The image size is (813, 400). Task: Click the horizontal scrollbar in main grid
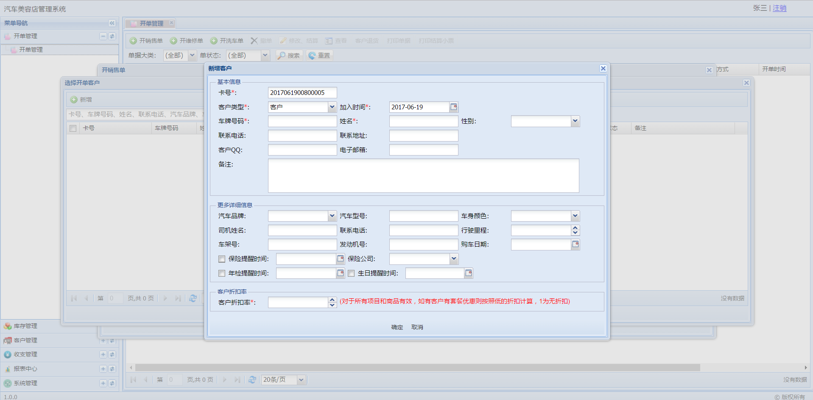417,367
